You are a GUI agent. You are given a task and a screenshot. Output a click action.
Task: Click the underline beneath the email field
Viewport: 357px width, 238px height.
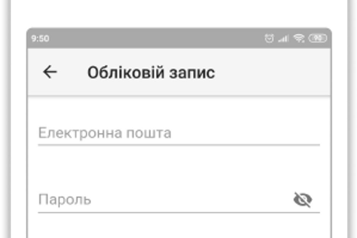[x=178, y=145]
